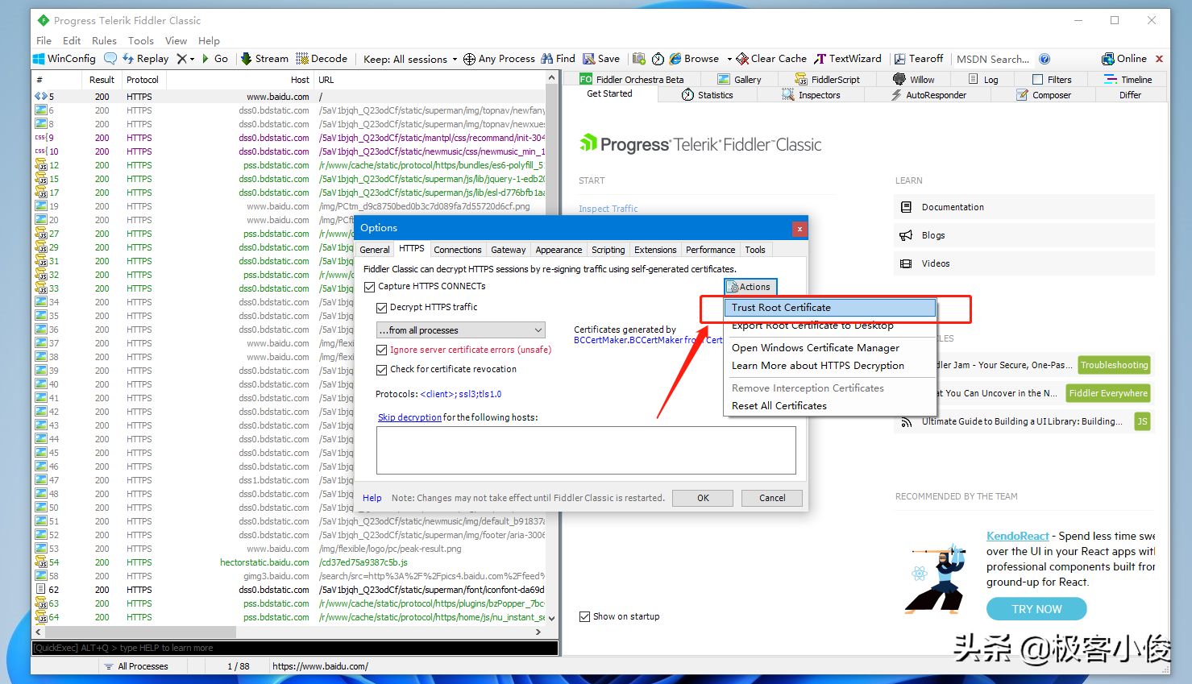Click the TRY NOW button
Image resolution: width=1192 pixels, height=684 pixels.
[x=1036, y=609]
